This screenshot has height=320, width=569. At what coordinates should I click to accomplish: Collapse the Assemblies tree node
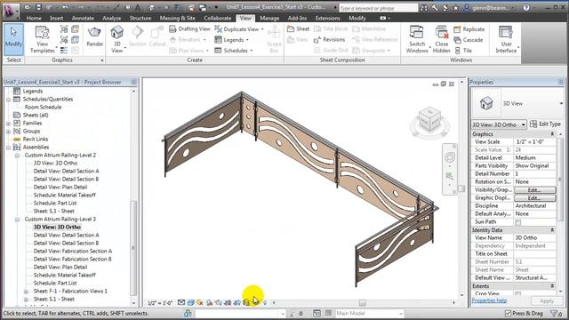[x=8, y=148]
